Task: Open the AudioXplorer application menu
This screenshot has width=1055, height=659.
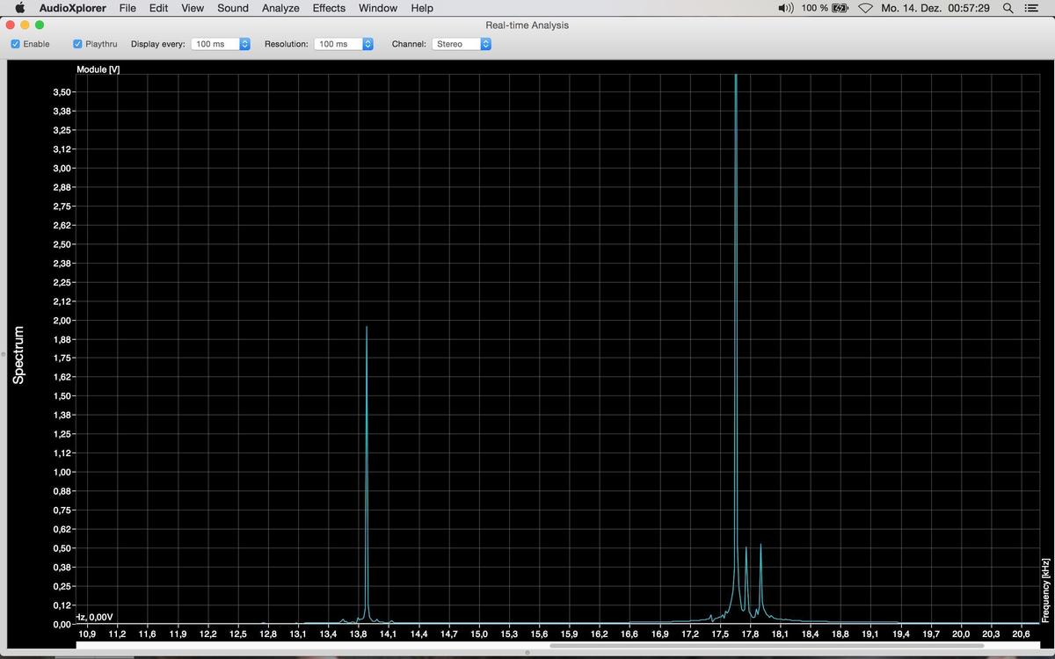Action: coord(73,8)
